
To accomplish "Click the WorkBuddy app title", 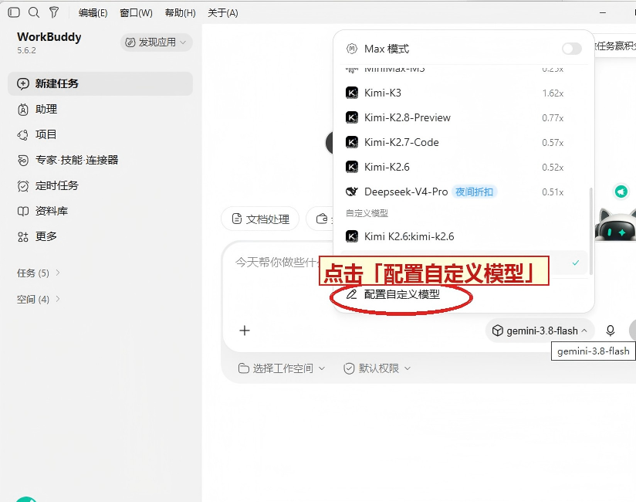I will click(x=49, y=37).
